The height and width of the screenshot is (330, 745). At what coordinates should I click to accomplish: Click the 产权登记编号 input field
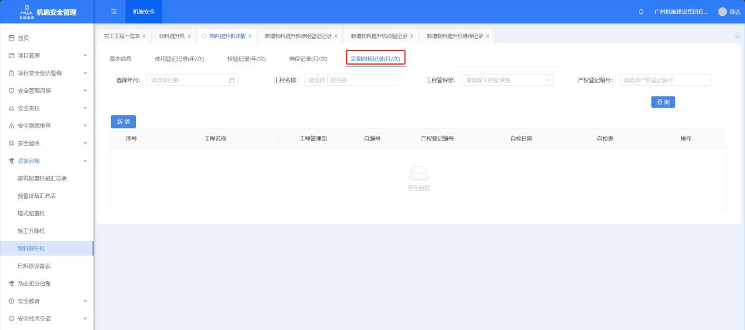click(x=665, y=81)
